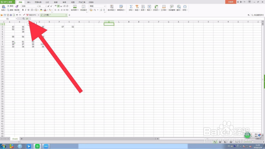
Task: Click the Cut scissors button
Action: click(10, 6)
